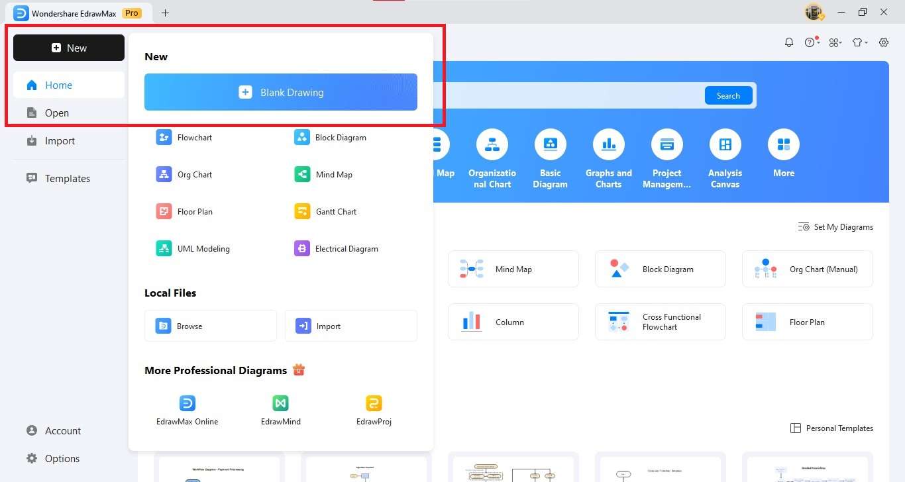Start a Blank Drawing
Screen dimensions: 905x482
(280, 92)
